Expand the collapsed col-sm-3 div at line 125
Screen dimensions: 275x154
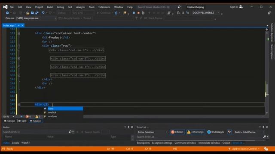pos(19,67)
